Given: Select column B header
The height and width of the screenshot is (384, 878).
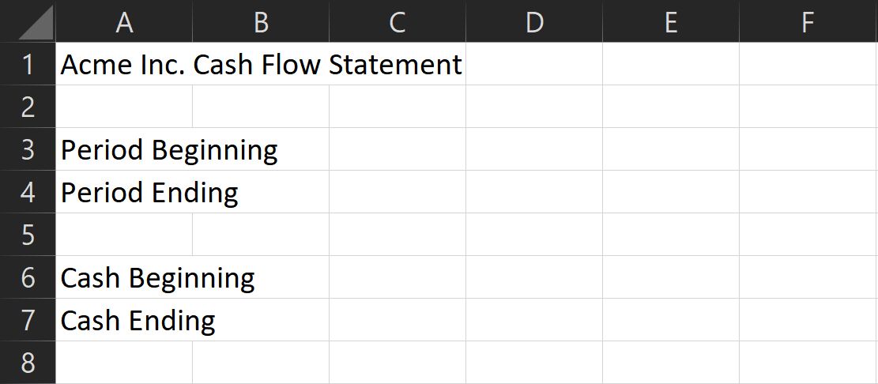Looking at the screenshot, I should 261,22.
